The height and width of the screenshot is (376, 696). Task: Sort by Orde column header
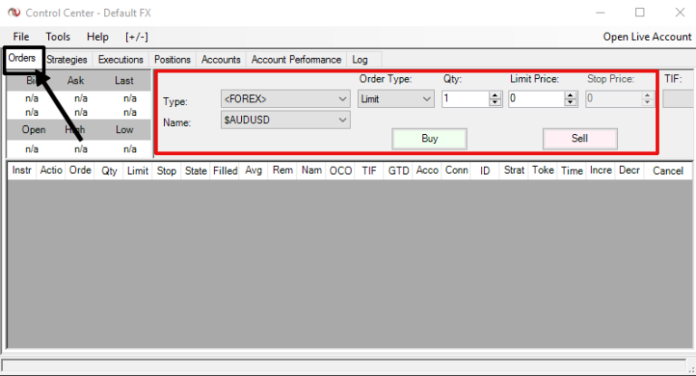pos(80,170)
